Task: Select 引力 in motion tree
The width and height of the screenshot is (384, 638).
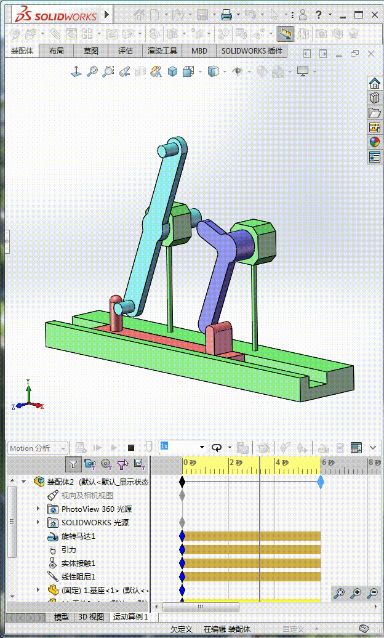Action: click(x=69, y=550)
